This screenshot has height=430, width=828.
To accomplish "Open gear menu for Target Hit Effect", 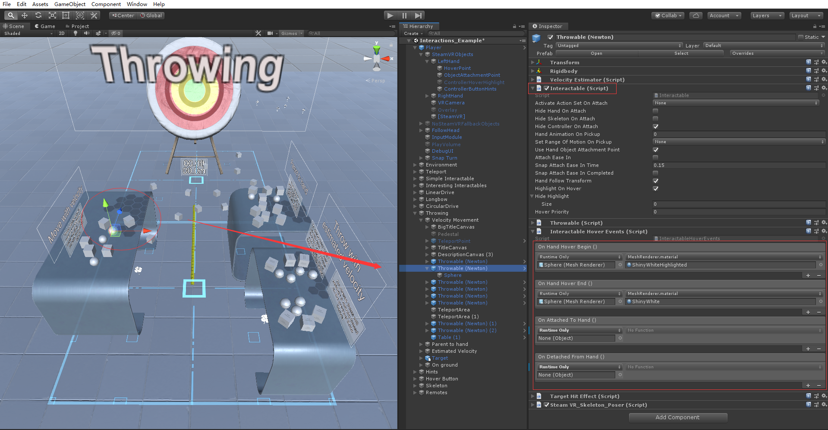I will click(824, 396).
